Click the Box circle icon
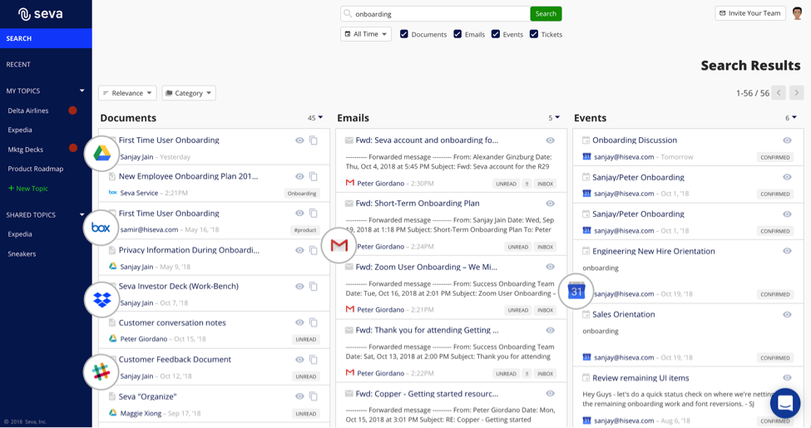 (x=101, y=227)
